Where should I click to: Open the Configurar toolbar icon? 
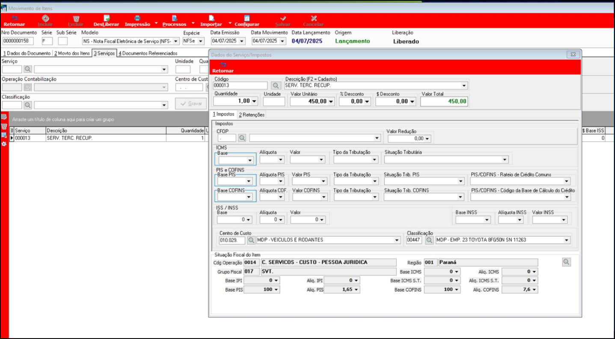(247, 21)
